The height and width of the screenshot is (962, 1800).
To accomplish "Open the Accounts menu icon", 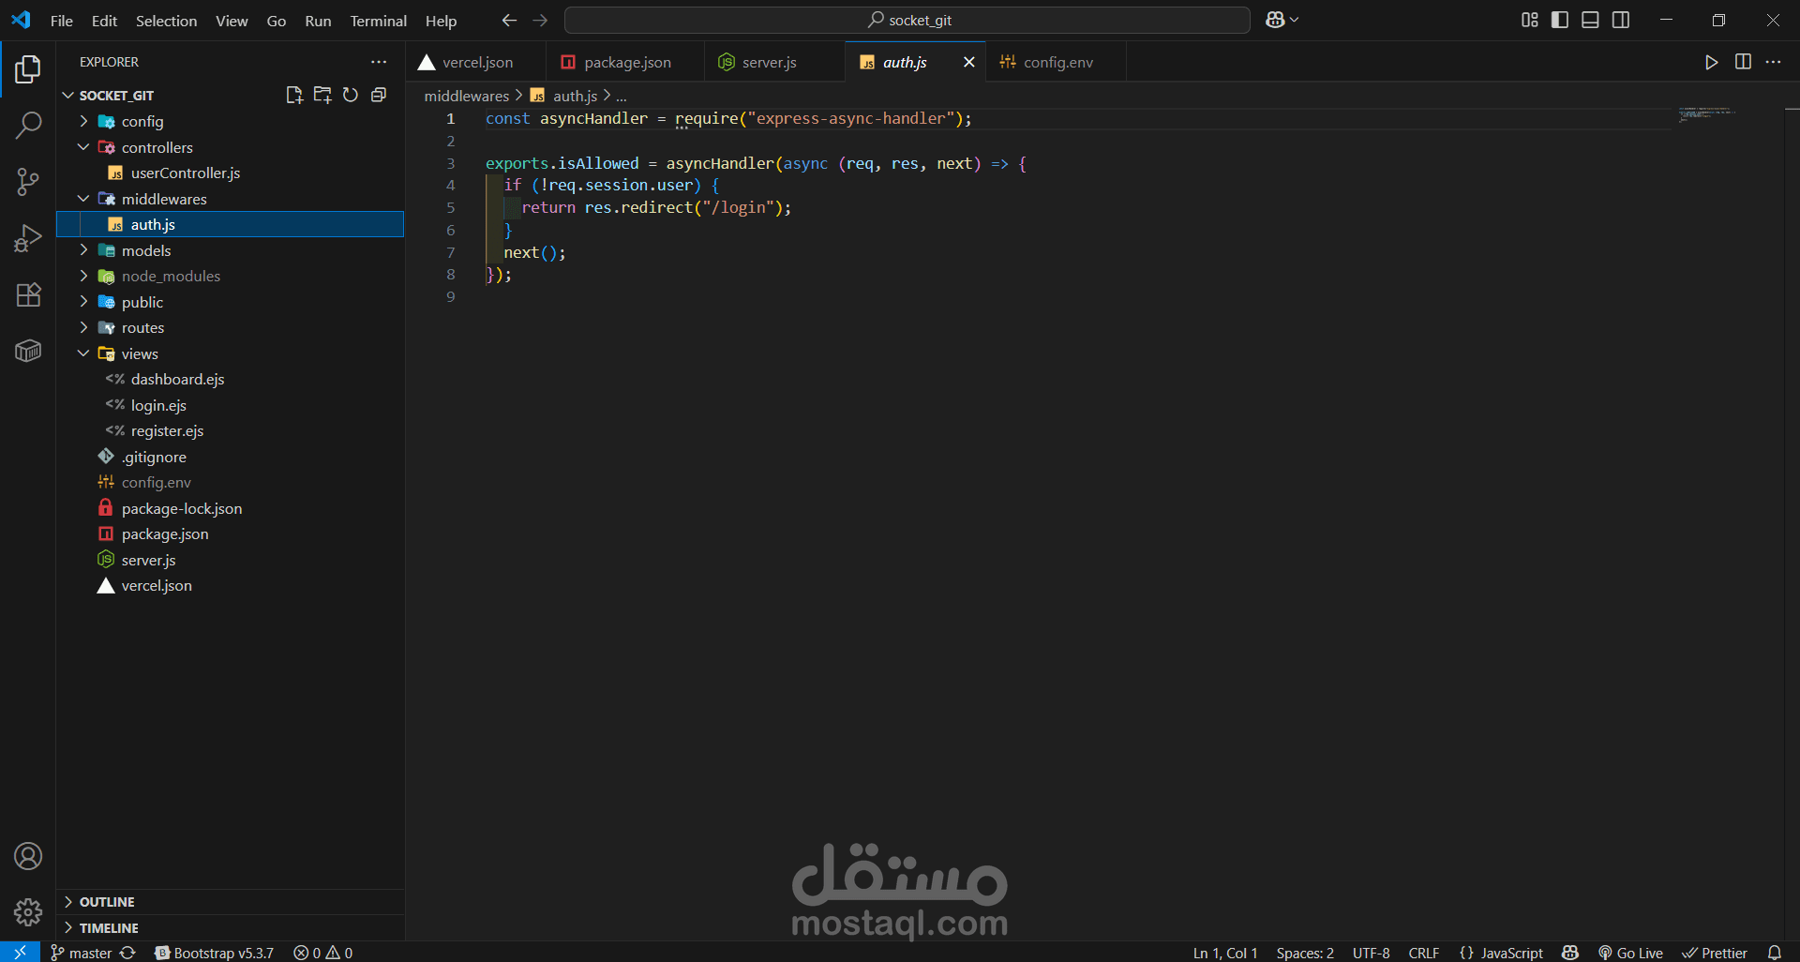I will coord(28,856).
